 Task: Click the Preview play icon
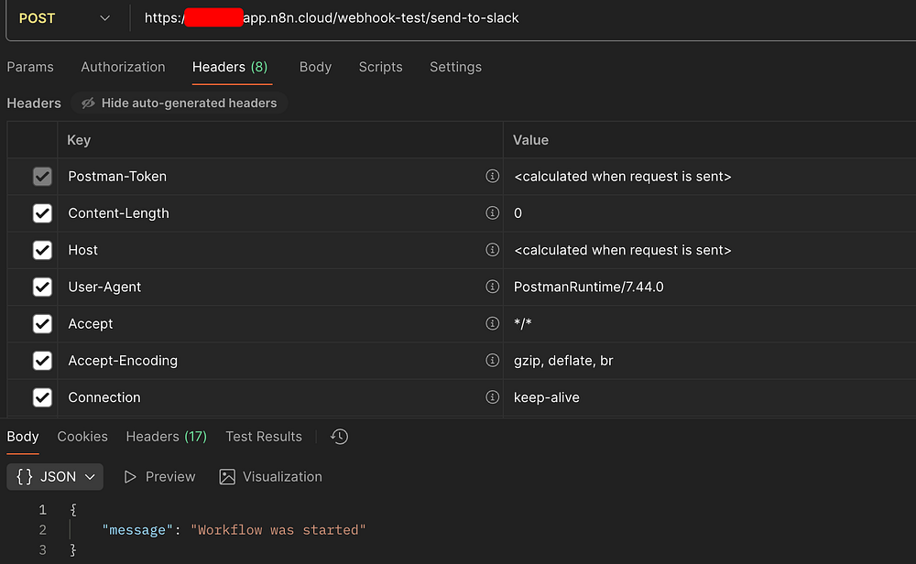point(131,477)
